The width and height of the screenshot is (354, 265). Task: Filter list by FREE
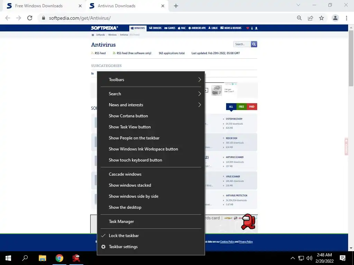241,107
